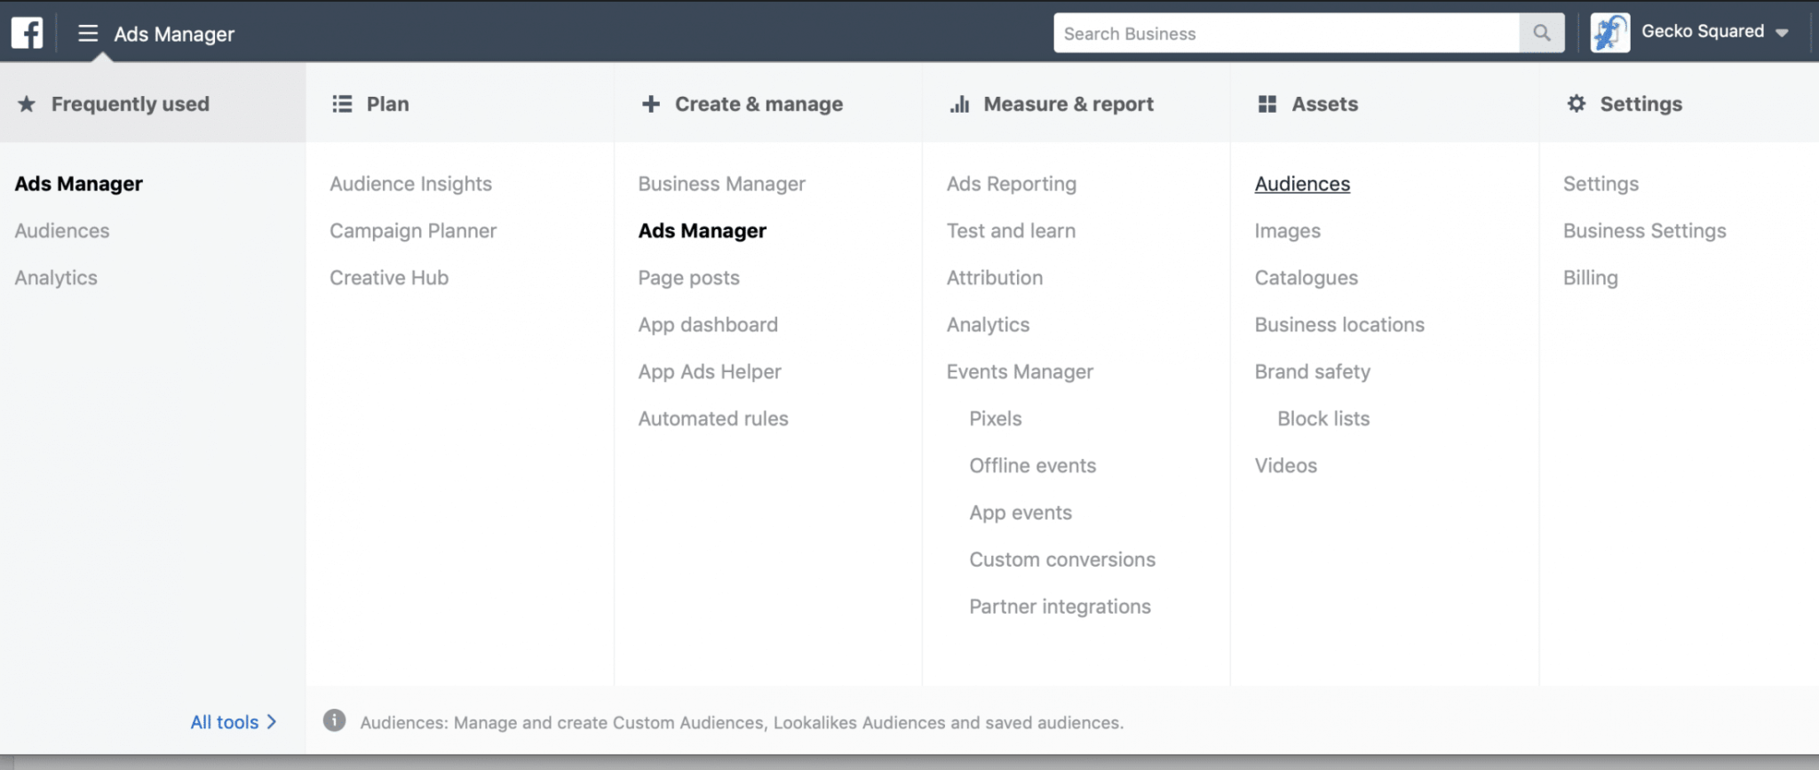This screenshot has width=1819, height=770.
Task: Click the Measure & report heading
Action: coord(1068,104)
